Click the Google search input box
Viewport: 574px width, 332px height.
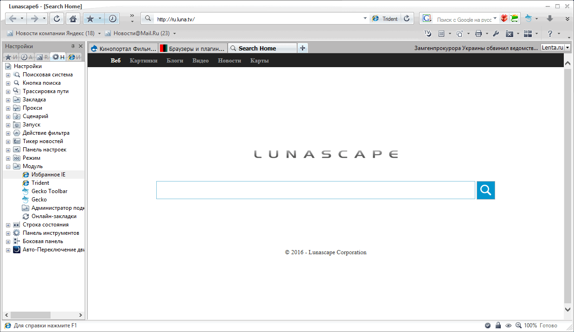click(x=464, y=19)
